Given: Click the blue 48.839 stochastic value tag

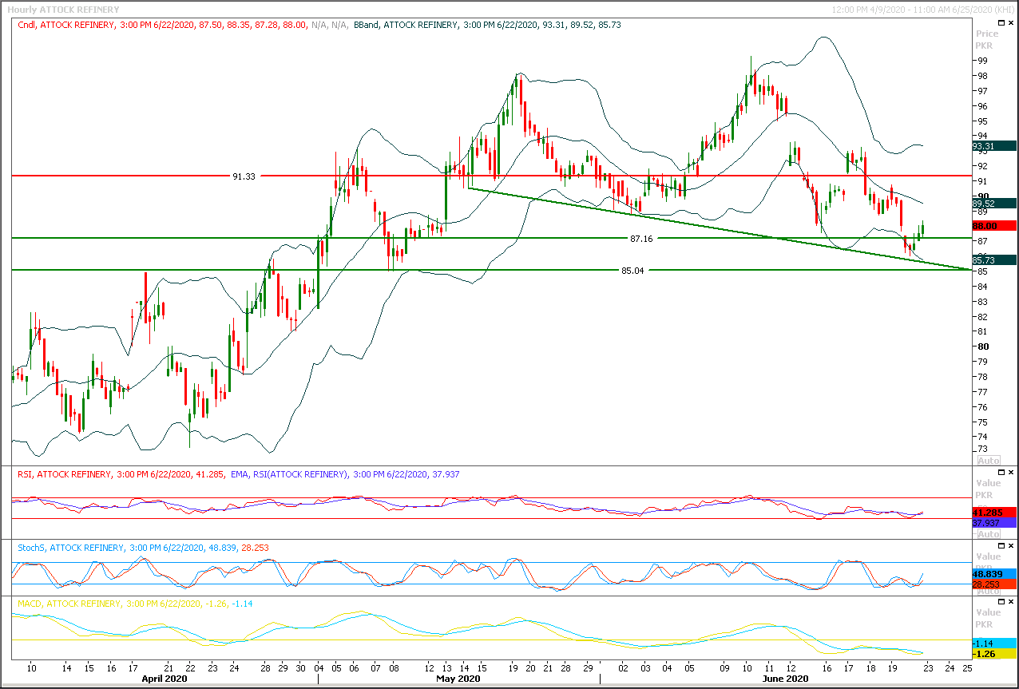Looking at the screenshot, I should (x=994, y=574).
